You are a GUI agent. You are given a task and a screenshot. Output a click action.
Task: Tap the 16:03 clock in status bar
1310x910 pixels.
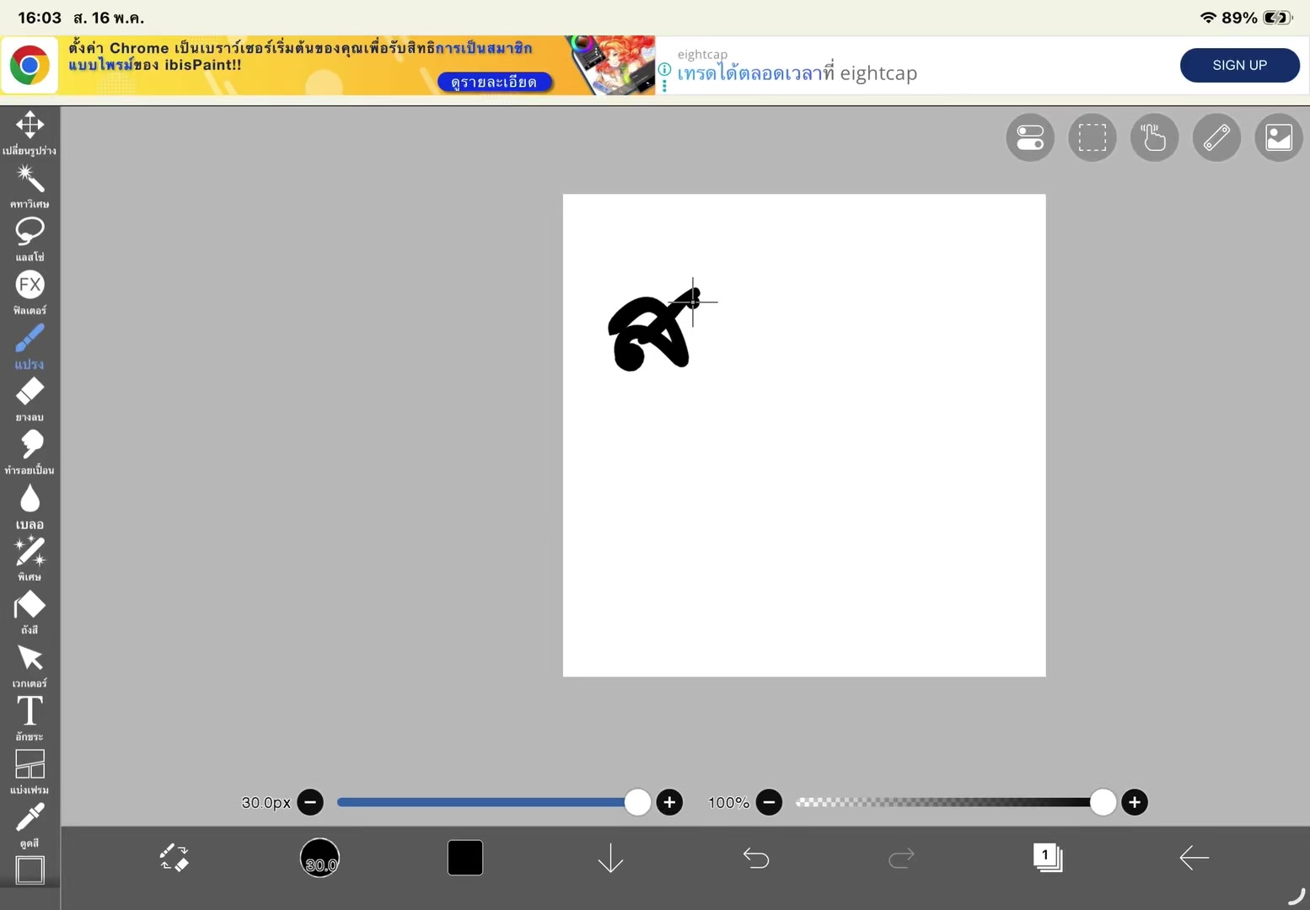pos(40,18)
